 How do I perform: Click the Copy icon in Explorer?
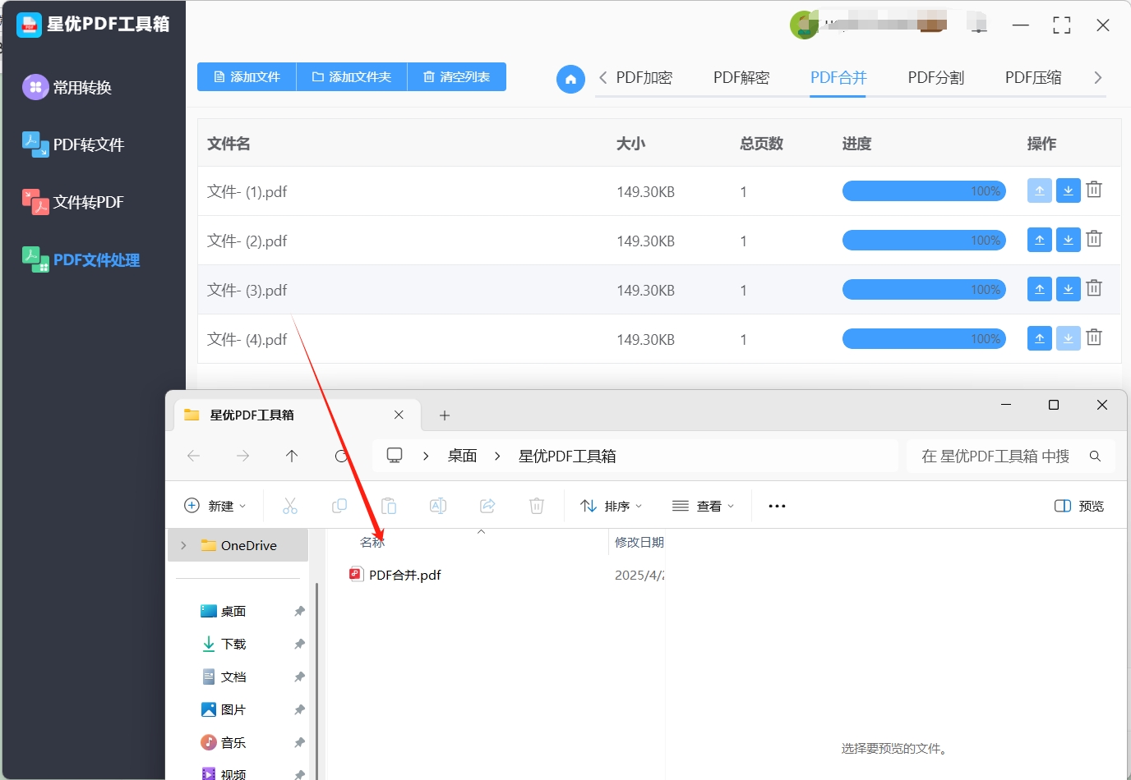coord(339,506)
